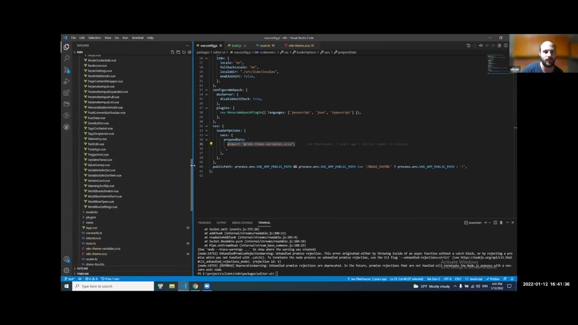The image size is (578, 325).
Task: Refresh the Explorer file tree
Action: coord(183,52)
